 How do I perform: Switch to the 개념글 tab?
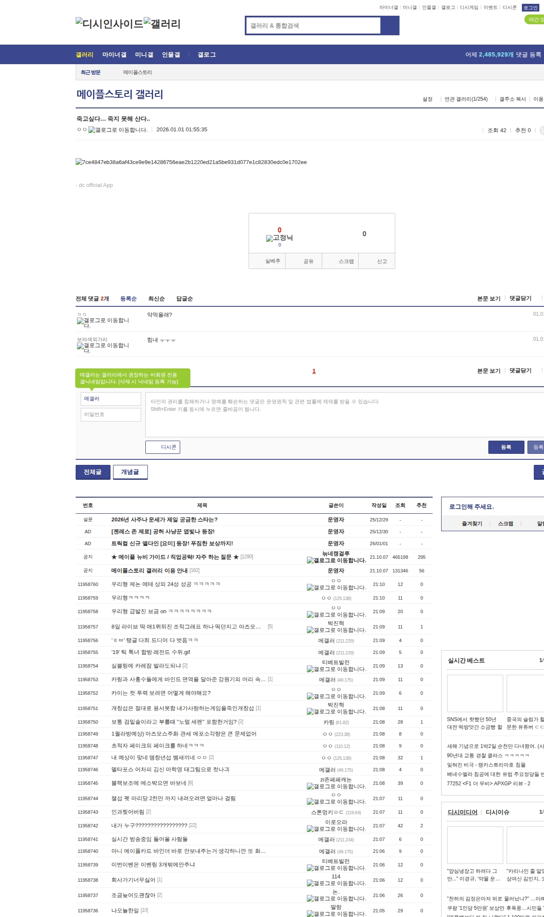pos(130,472)
